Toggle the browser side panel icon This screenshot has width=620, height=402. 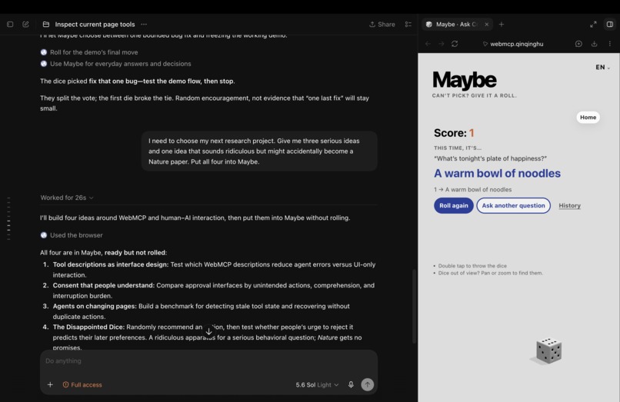pyautogui.click(x=610, y=24)
